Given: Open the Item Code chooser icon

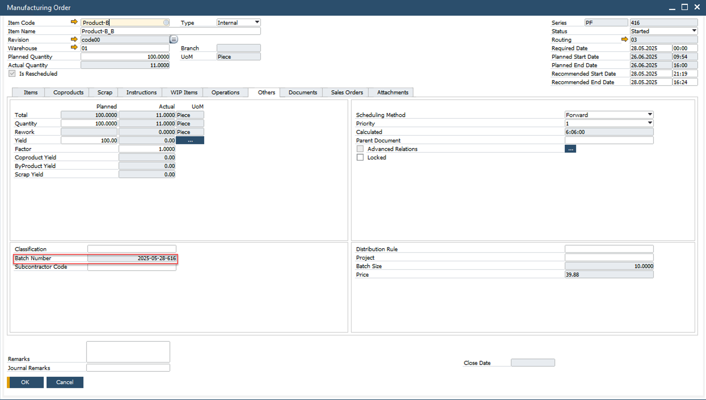Looking at the screenshot, I should [x=166, y=22].
